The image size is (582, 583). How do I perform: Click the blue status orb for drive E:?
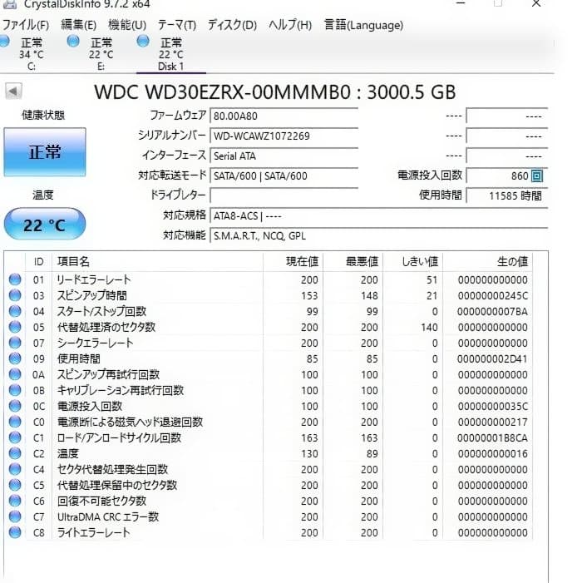coord(73,41)
